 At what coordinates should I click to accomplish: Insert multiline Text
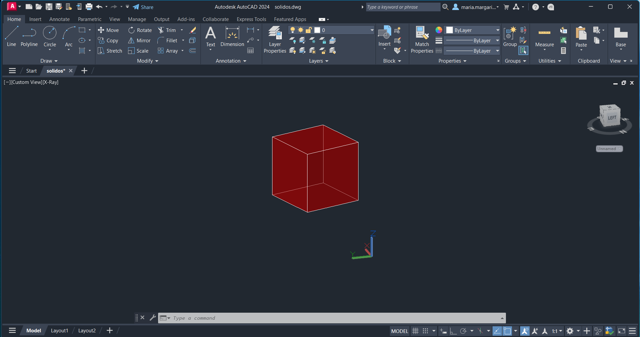(x=210, y=37)
